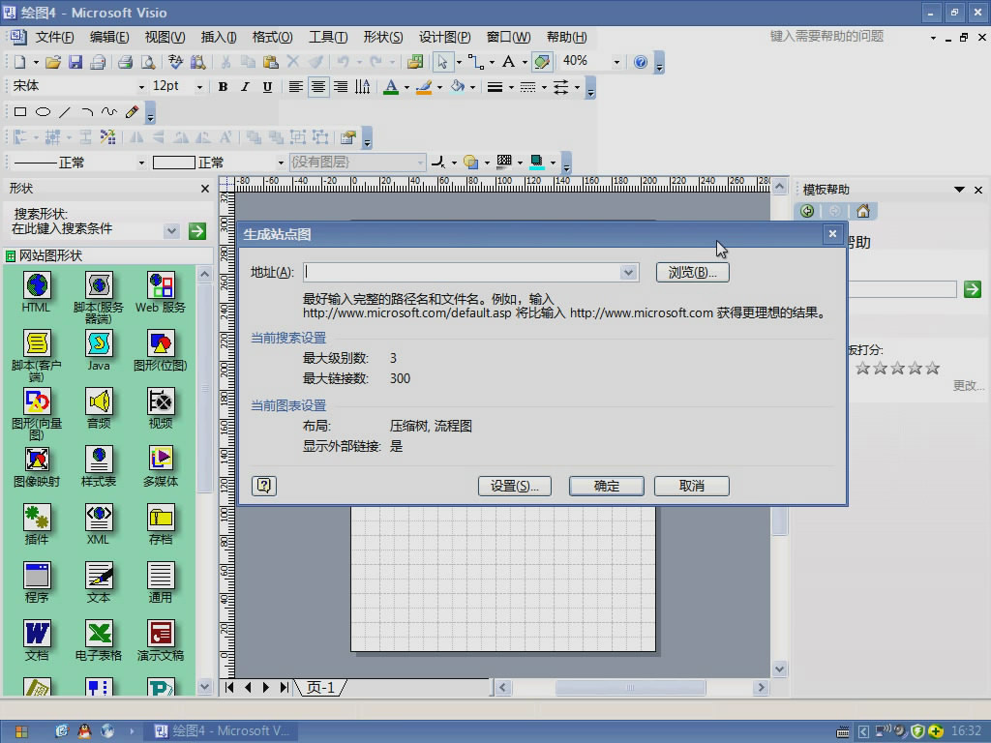
Task: Apply line color with pen swatch
Action: coord(424,87)
